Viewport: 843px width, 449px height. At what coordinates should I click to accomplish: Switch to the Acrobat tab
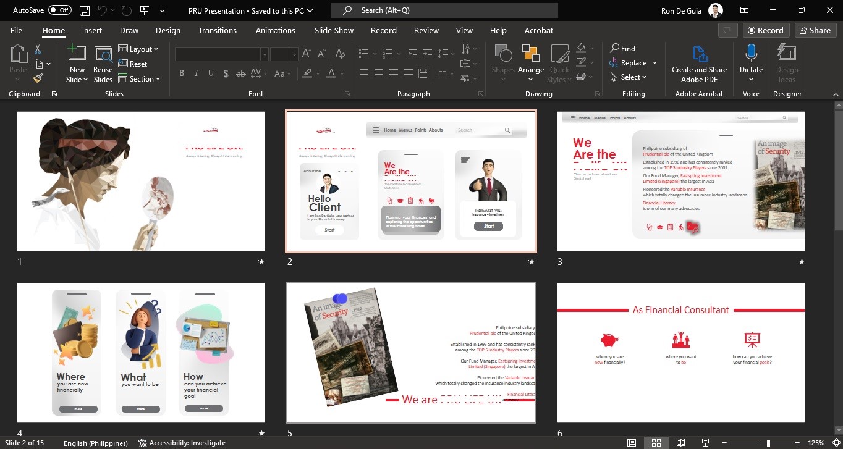coord(539,30)
